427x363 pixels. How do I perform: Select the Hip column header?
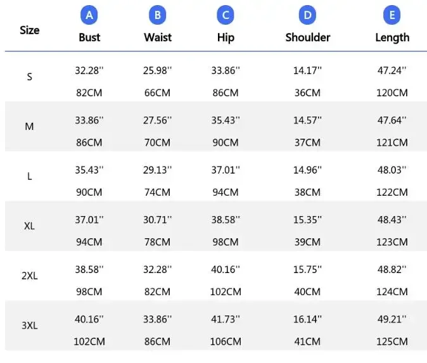226,37
